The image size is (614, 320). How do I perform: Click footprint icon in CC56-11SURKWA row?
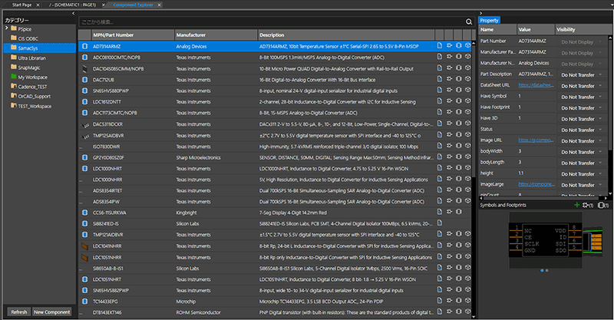458,212
